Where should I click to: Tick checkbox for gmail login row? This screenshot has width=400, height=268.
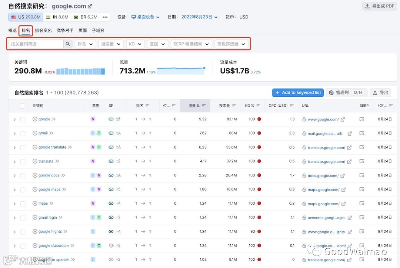tap(23, 218)
